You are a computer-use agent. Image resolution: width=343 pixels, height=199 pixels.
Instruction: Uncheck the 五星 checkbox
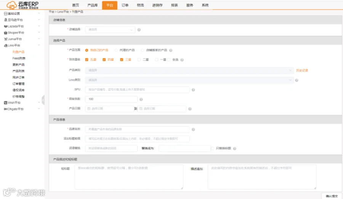coord(87,60)
